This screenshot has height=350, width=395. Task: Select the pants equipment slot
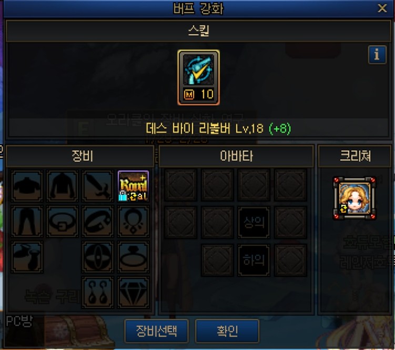pos(27,222)
